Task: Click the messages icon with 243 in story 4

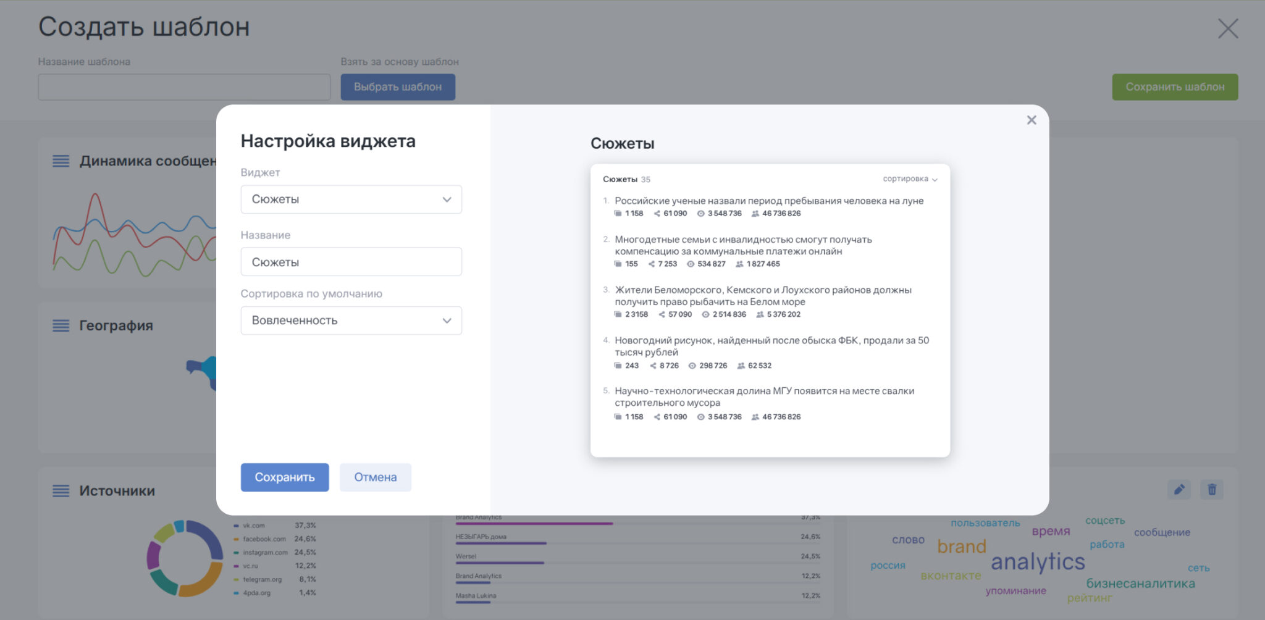Action: pyautogui.click(x=618, y=366)
